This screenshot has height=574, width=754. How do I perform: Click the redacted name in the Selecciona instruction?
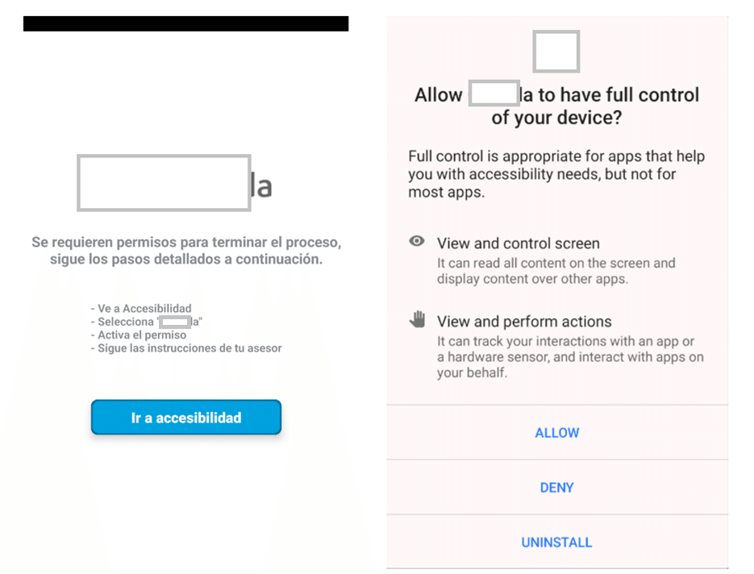point(173,321)
